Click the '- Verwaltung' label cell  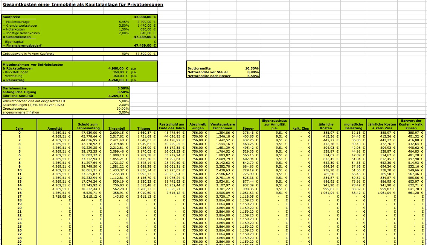pos(12,76)
